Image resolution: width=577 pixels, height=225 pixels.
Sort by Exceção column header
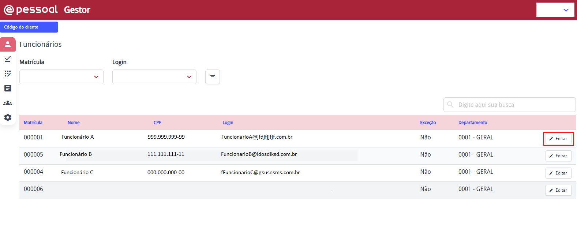[x=428, y=123]
